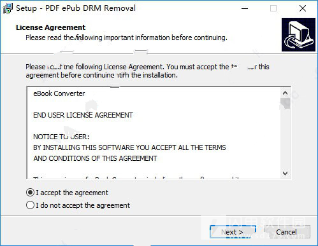The image size is (318, 246).
Task: Select I accept the agreement
Action: 67,193
